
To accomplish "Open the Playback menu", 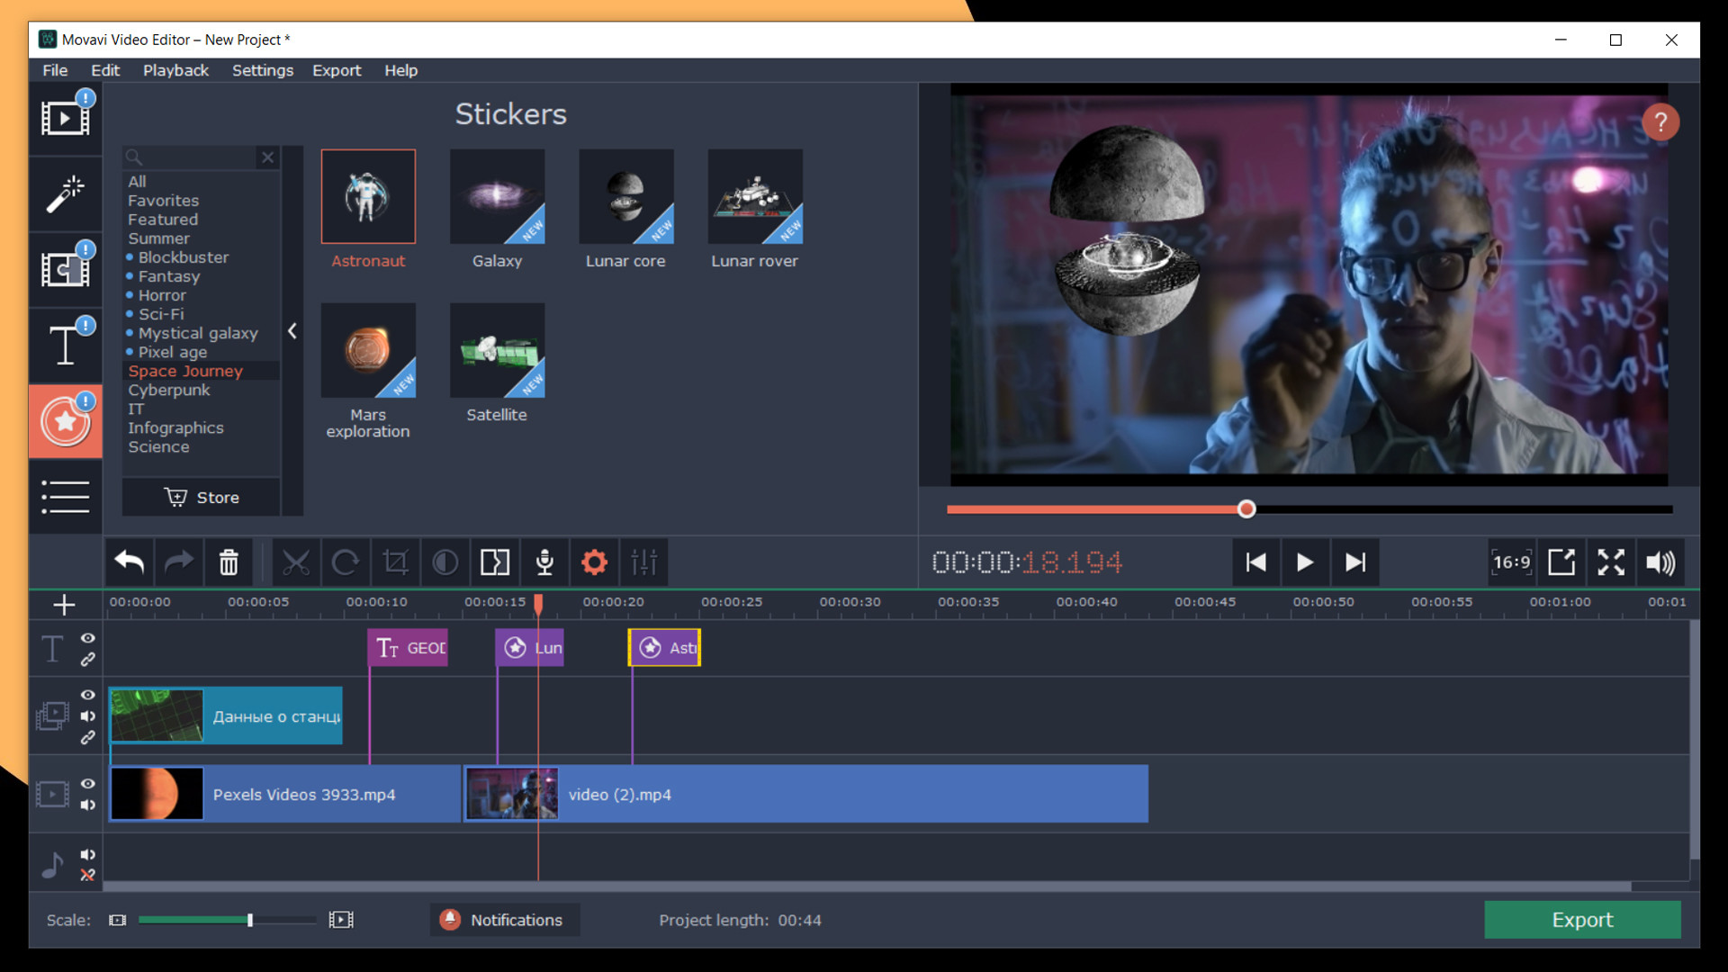I will tap(175, 70).
